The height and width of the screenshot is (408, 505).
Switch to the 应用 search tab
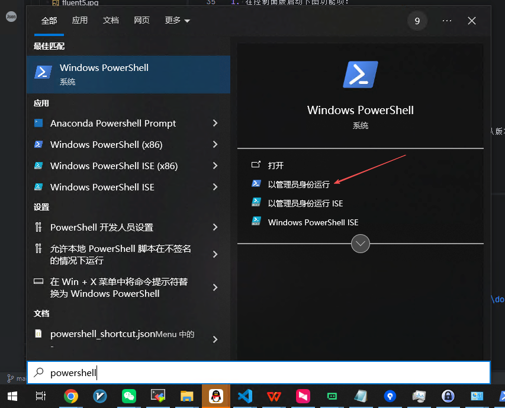[80, 20]
